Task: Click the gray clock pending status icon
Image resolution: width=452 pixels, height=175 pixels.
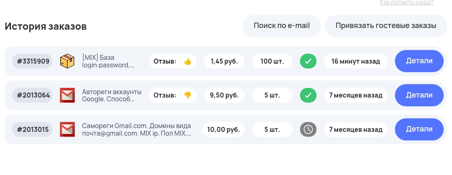Action: click(x=308, y=129)
